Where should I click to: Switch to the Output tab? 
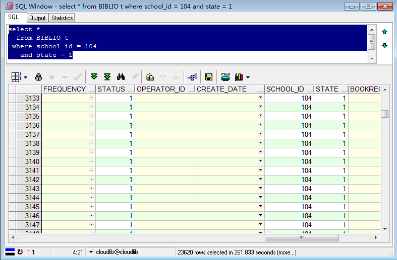37,18
